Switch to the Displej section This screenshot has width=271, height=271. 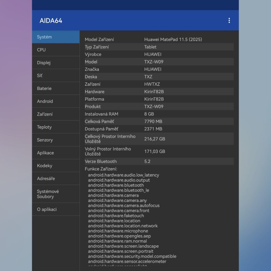pos(56,63)
